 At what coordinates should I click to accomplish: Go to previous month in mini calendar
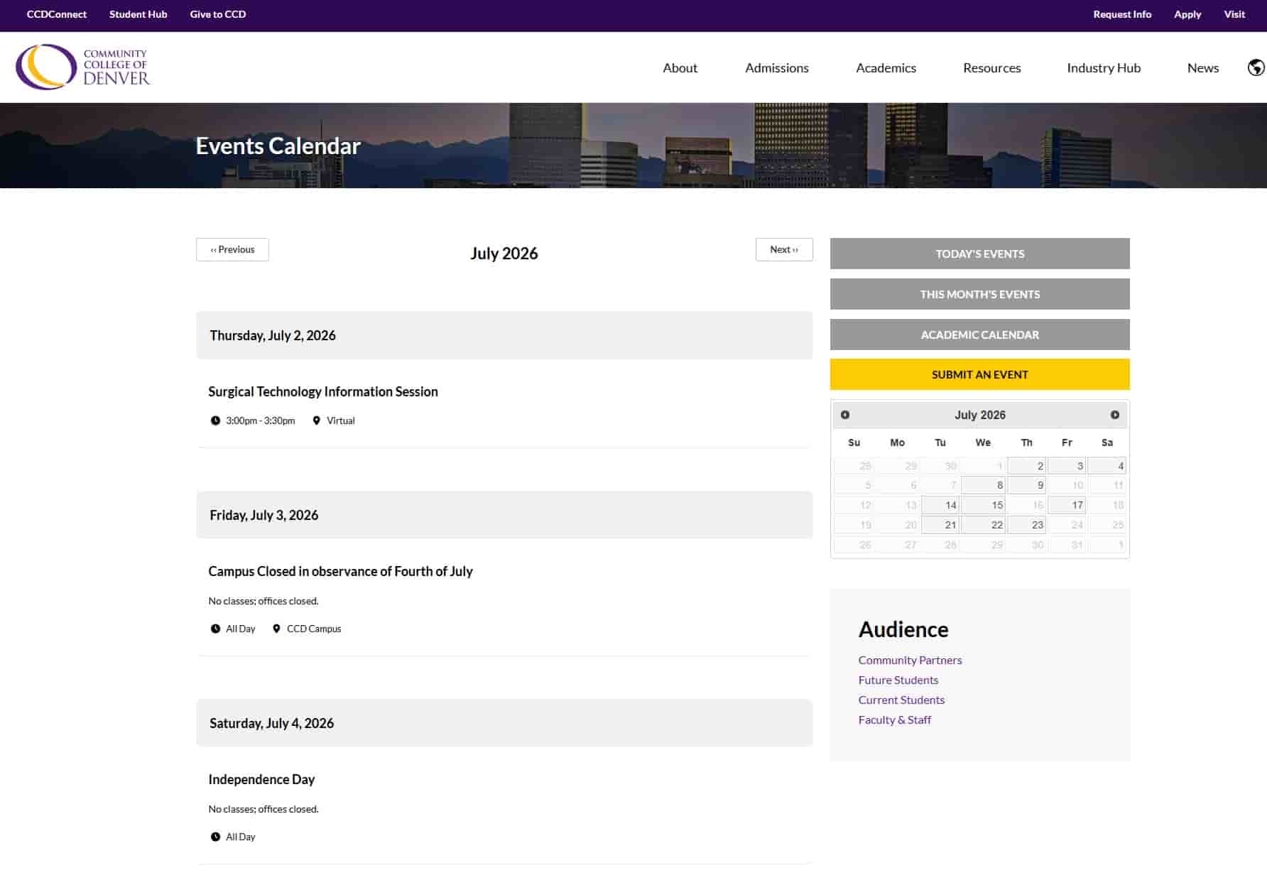(845, 415)
